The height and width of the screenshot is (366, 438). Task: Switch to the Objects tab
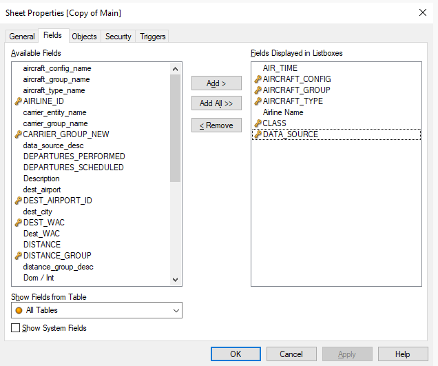click(84, 37)
